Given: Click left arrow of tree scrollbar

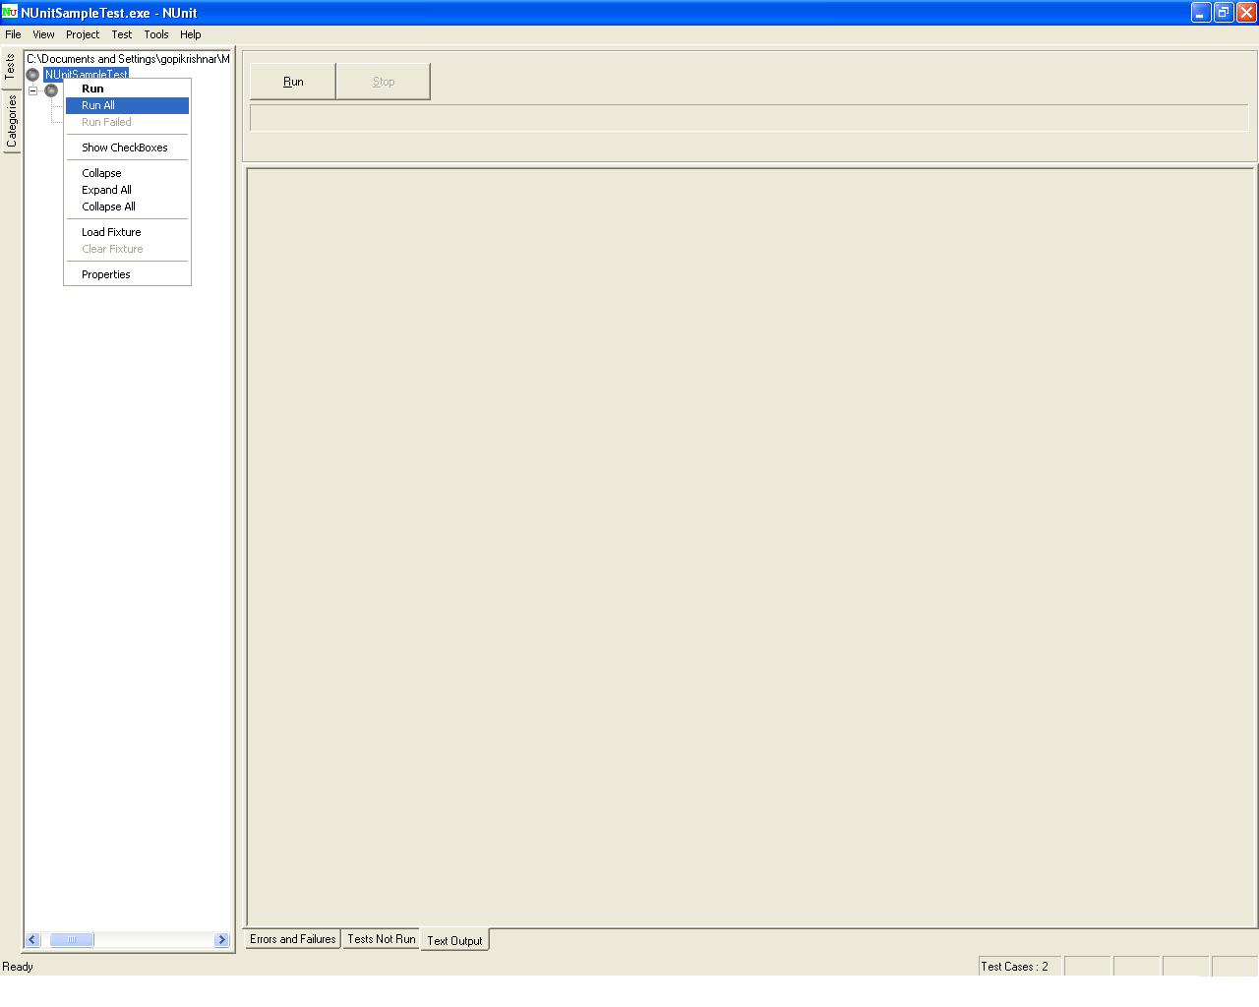Looking at the screenshot, I should click(x=31, y=940).
